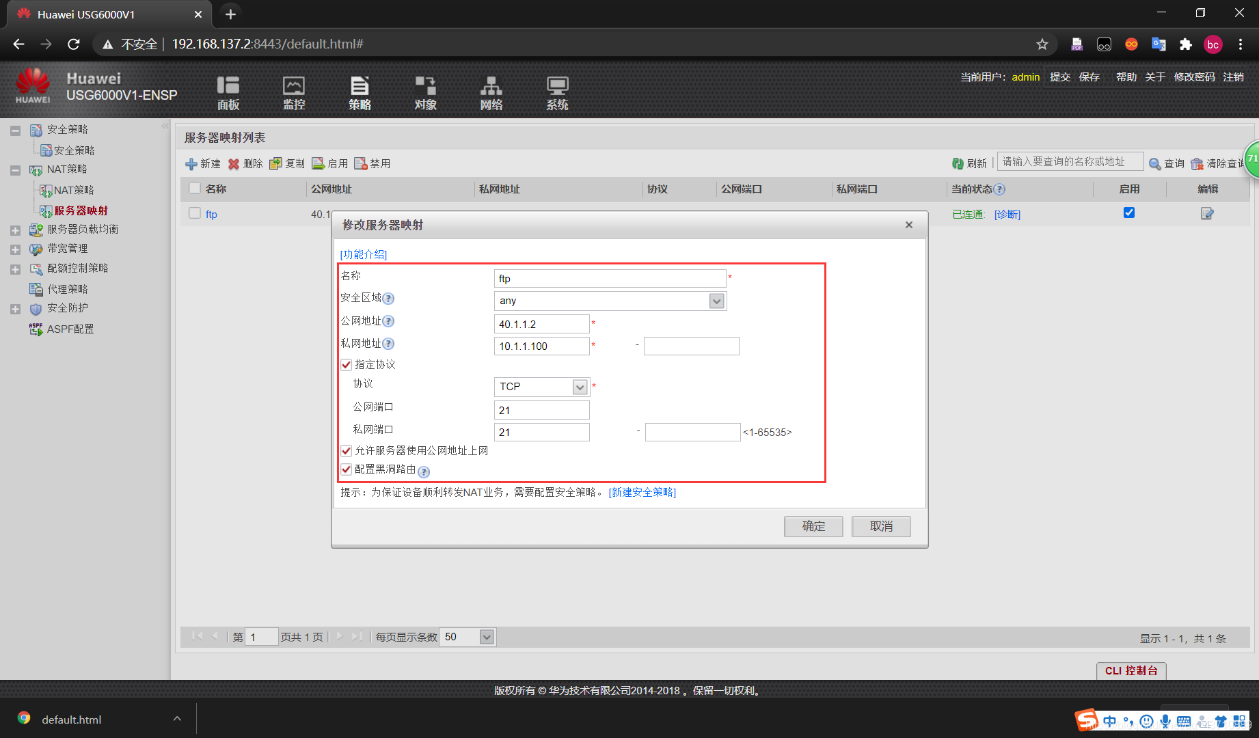This screenshot has height=738, width=1259.
Task: Click the 禁用 disable icon
Action: click(361, 164)
